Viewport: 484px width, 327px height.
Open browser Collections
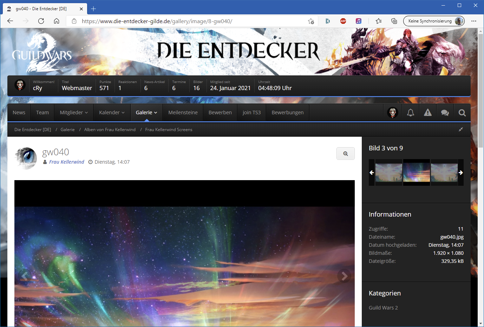pos(394,21)
